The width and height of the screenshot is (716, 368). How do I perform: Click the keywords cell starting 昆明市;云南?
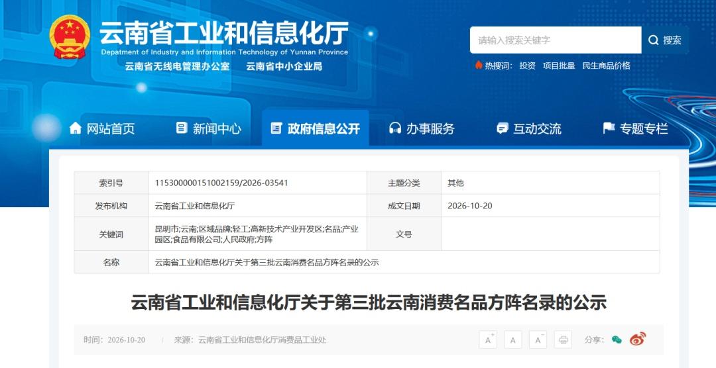257,234
